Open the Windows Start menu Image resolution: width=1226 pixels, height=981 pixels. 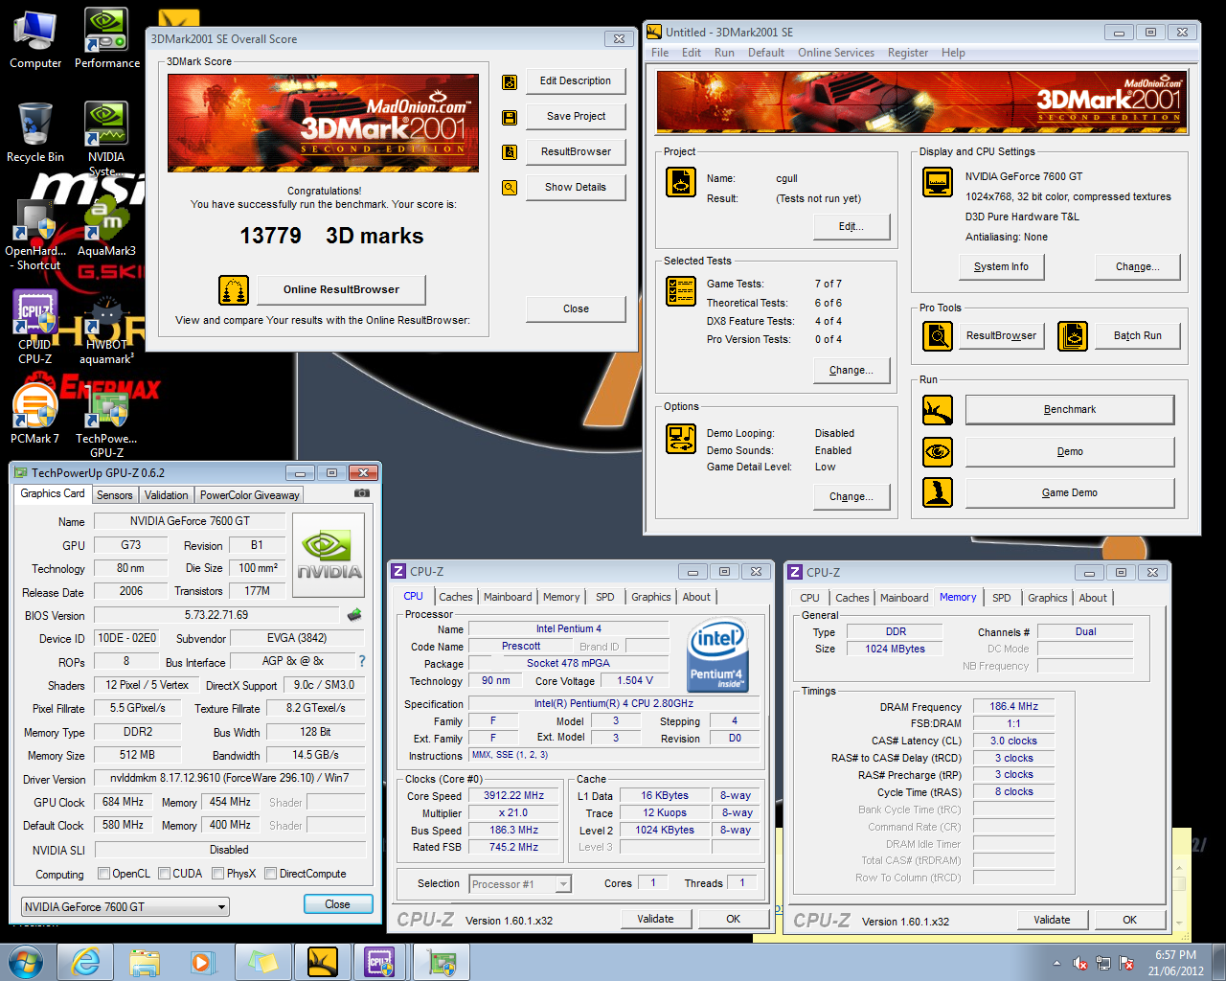tap(26, 962)
